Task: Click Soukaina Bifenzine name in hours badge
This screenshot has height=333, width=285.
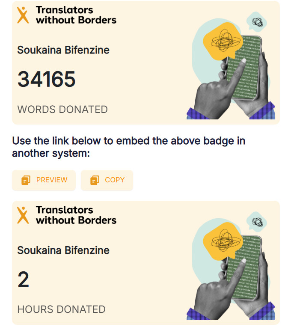Action: point(63,250)
